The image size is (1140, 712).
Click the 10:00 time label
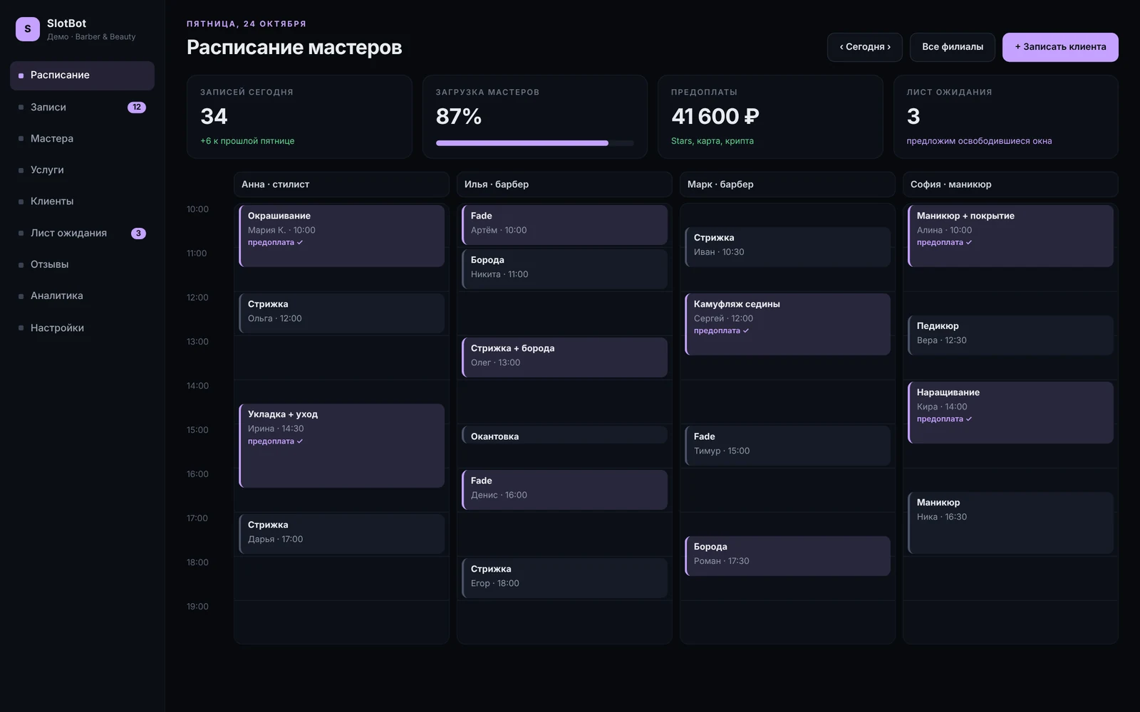click(197, 209)
